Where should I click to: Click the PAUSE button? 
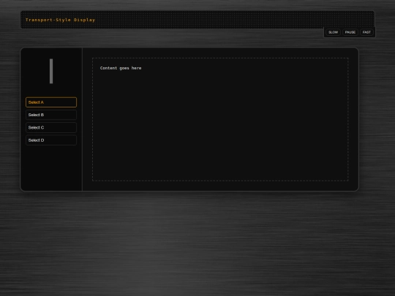coord(350,32)
